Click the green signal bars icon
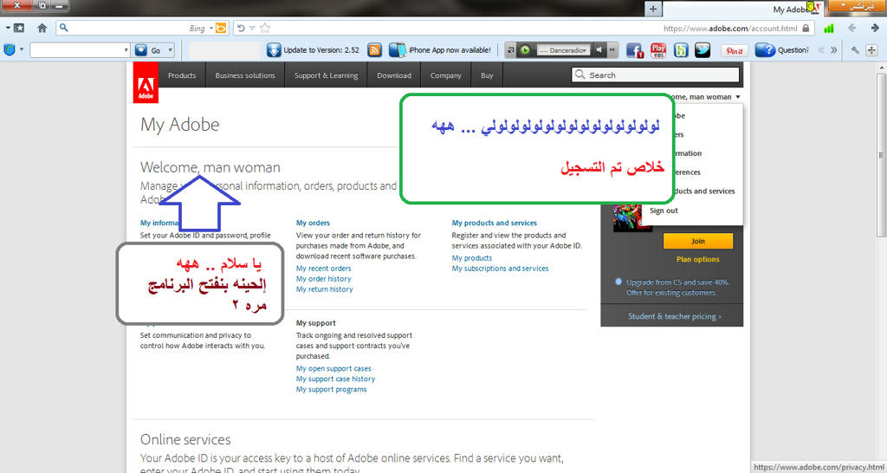The height and width of the screenshot is (473, 887). (829, 28)
